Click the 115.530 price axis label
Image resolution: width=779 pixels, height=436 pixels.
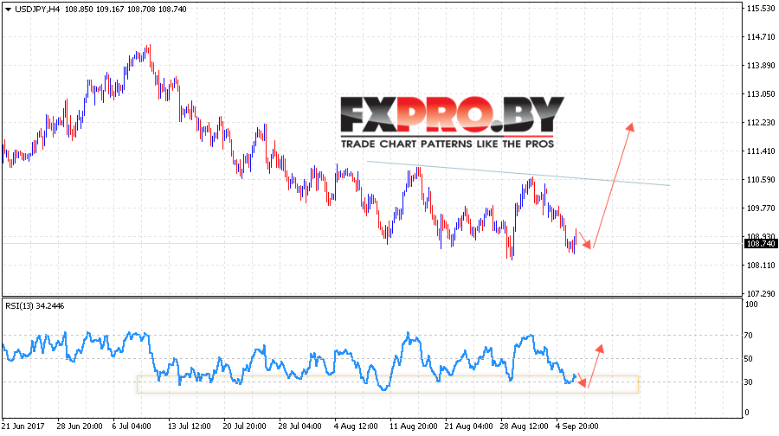[x=761, y=9]
